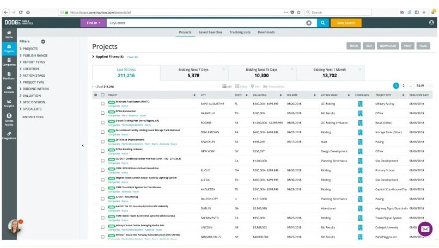Click browser reload button
The width and height of the screenshot is (439, 248).
pos(21,13)
